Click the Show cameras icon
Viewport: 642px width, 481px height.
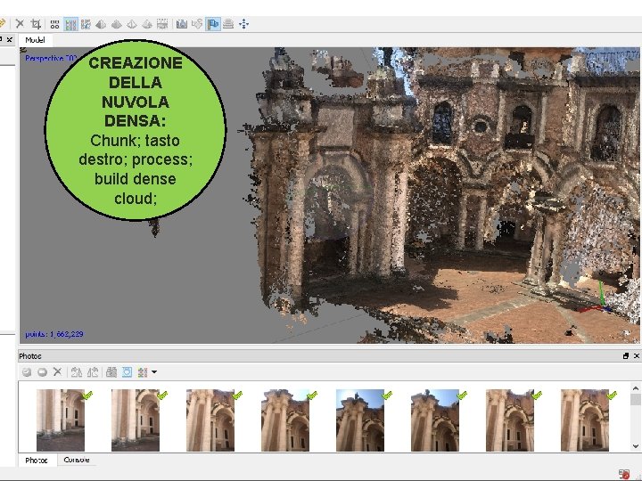pos(182,24)
